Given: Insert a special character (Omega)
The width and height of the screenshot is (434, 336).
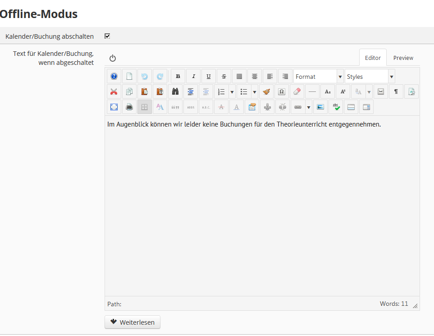Looking at the screenshot, I should [x=282, y=92].
